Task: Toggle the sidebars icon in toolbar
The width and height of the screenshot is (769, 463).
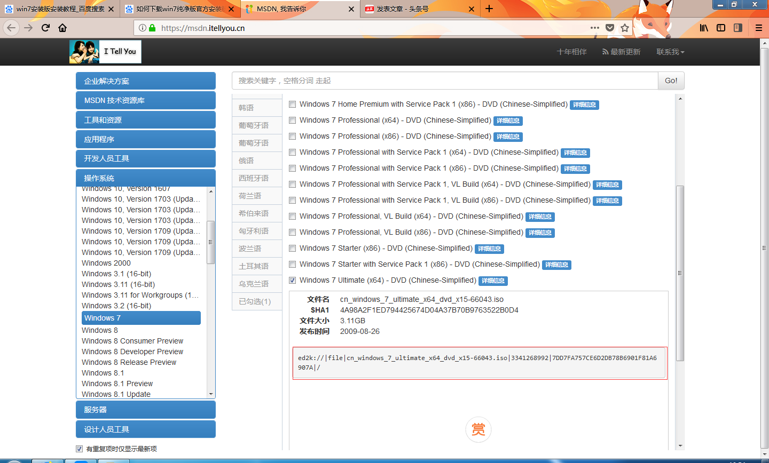Action: click(x=721, y=28)
